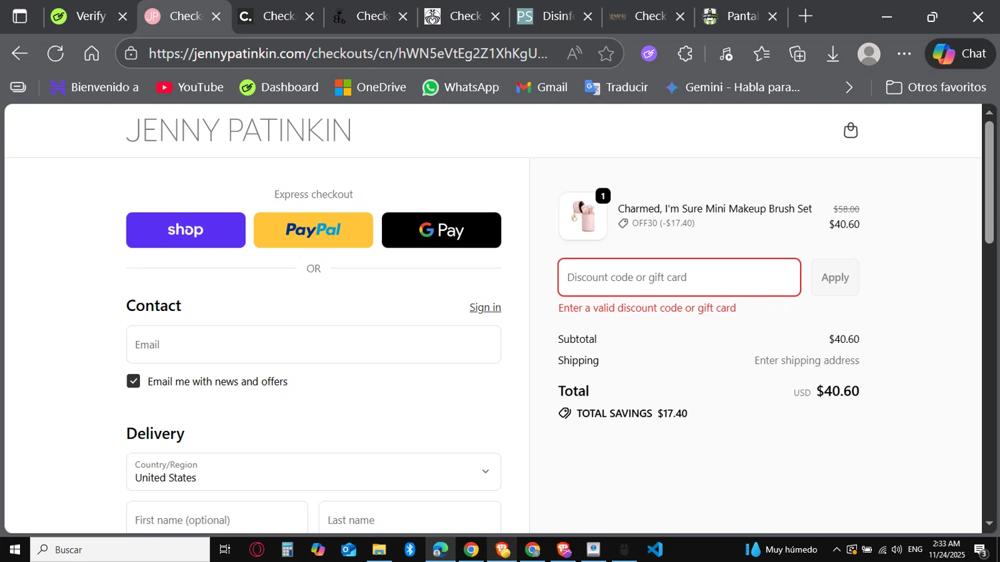Focus the First name (optional) field
Screen dimensions: 1000x562
tap(217, 519)
